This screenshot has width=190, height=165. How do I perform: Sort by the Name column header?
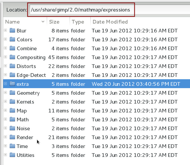(25, 22)
